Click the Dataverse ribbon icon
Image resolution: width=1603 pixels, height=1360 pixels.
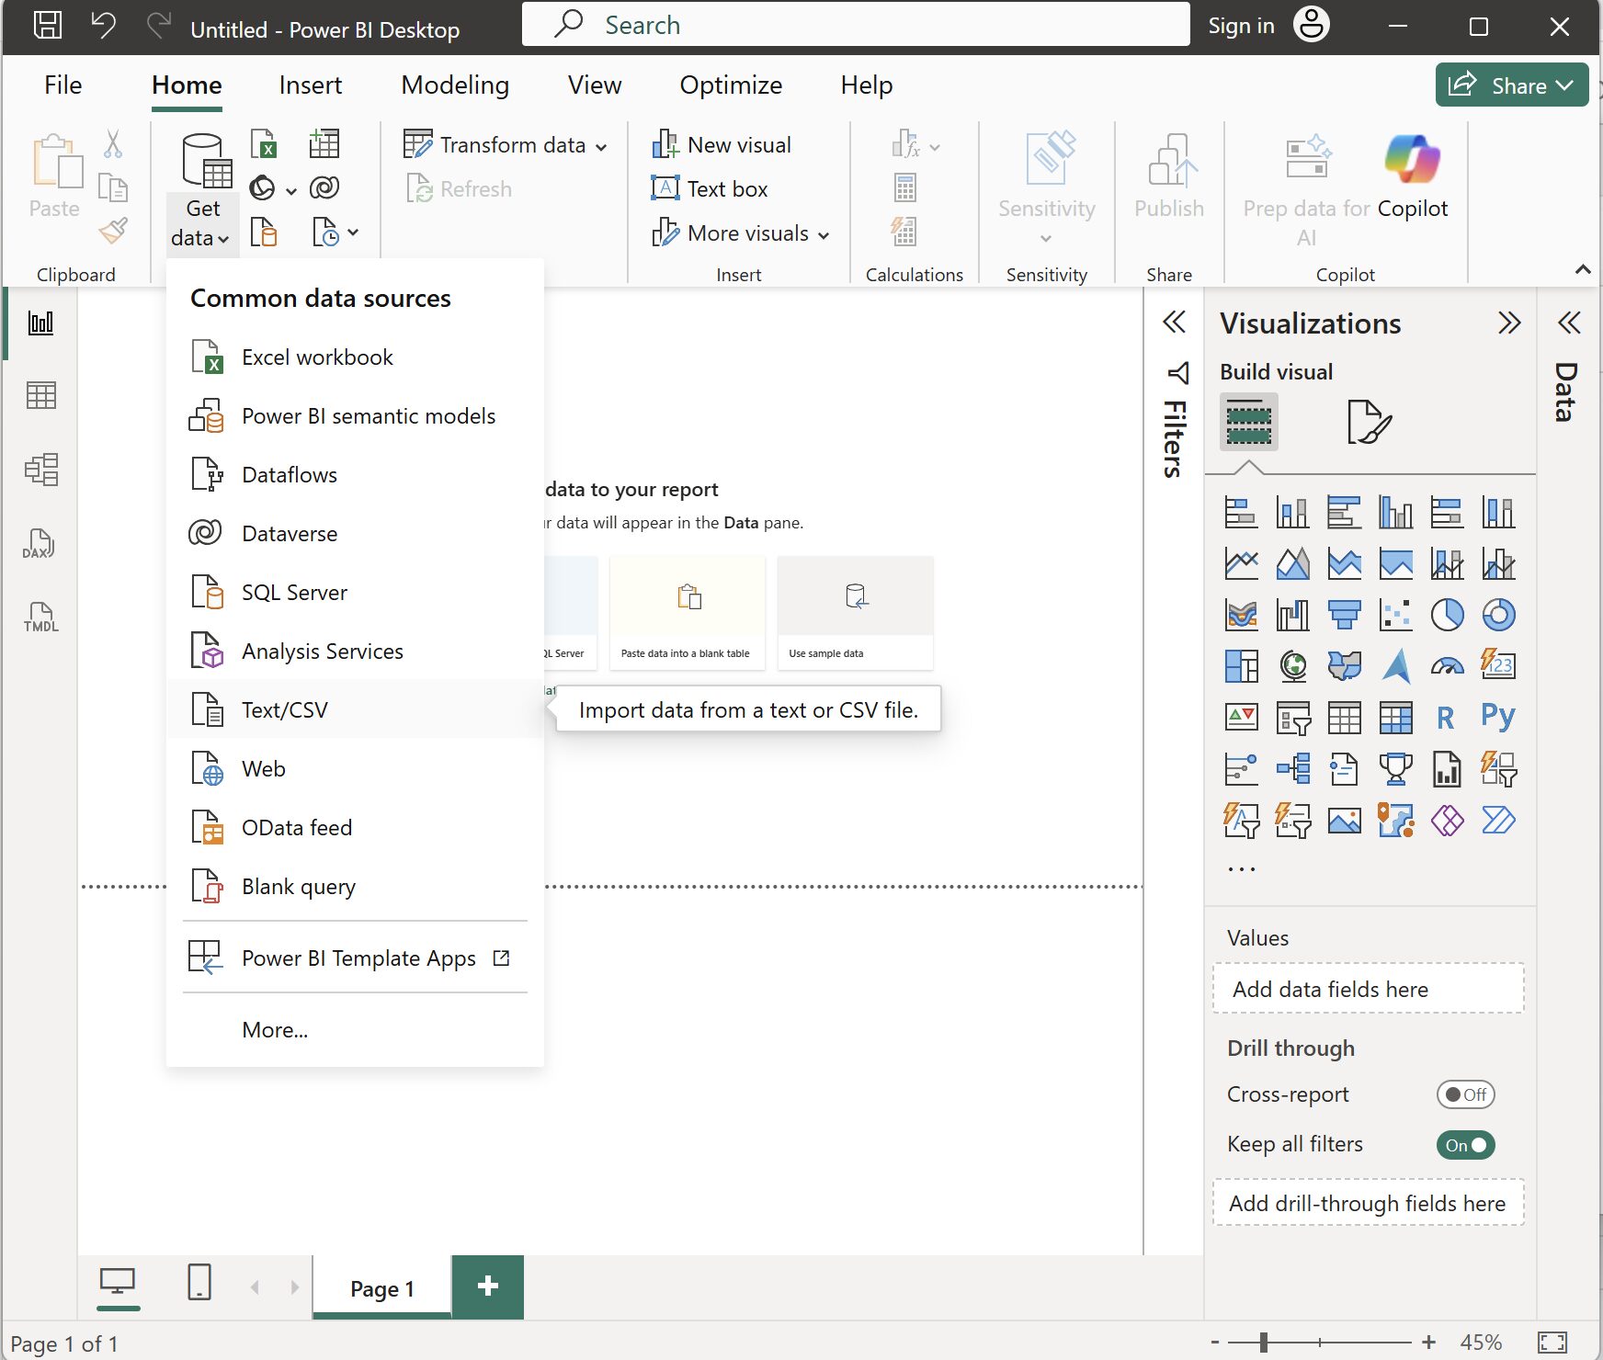point(324,188)
